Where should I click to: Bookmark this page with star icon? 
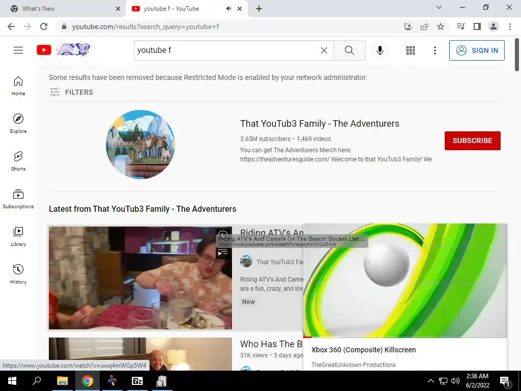point(441,26)
